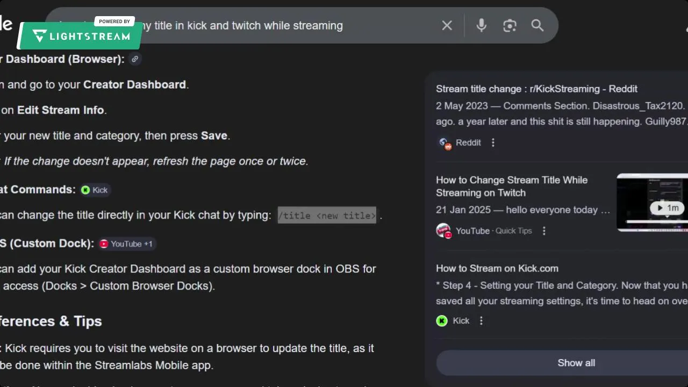The image size is (688, 387).
Task: Click the Lightstream logo badge
Action: click(81, 35)
